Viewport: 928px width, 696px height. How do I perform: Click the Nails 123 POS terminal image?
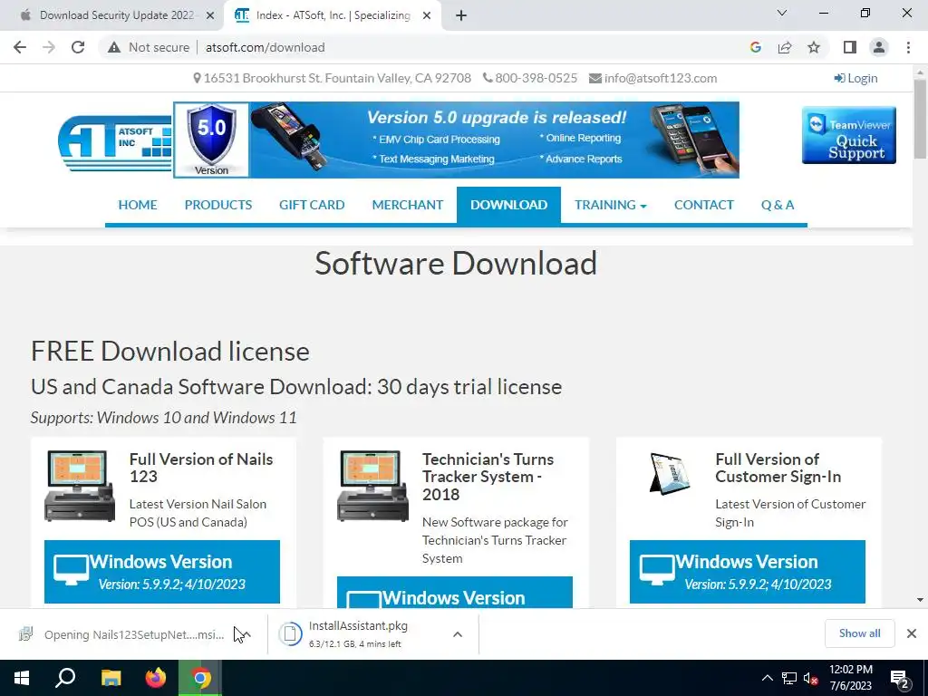(x=80, y=486)
